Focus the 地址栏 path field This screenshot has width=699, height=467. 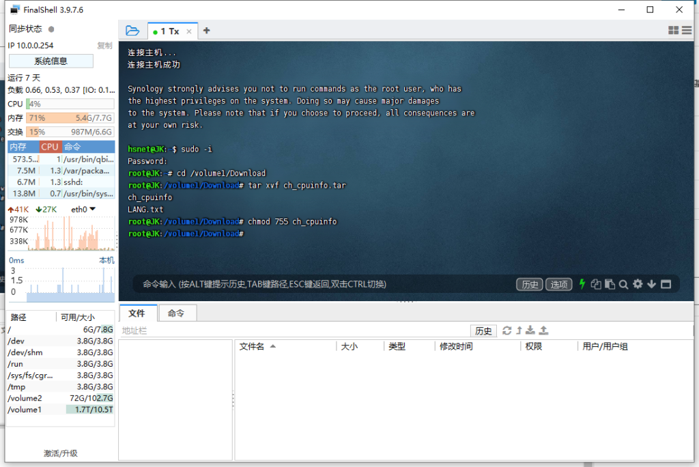294,330
